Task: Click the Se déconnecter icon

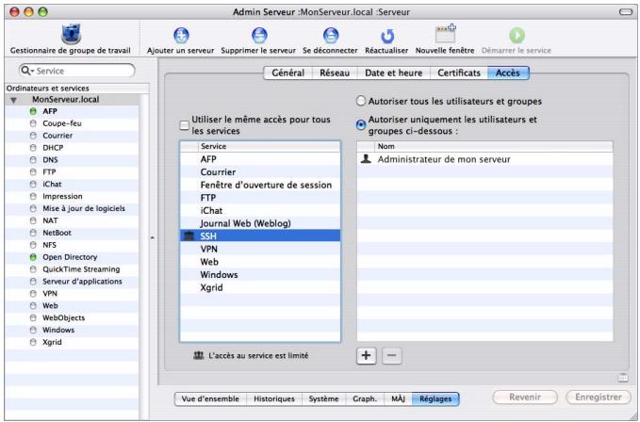Action: pyautogui.click(x=331, y=36)
